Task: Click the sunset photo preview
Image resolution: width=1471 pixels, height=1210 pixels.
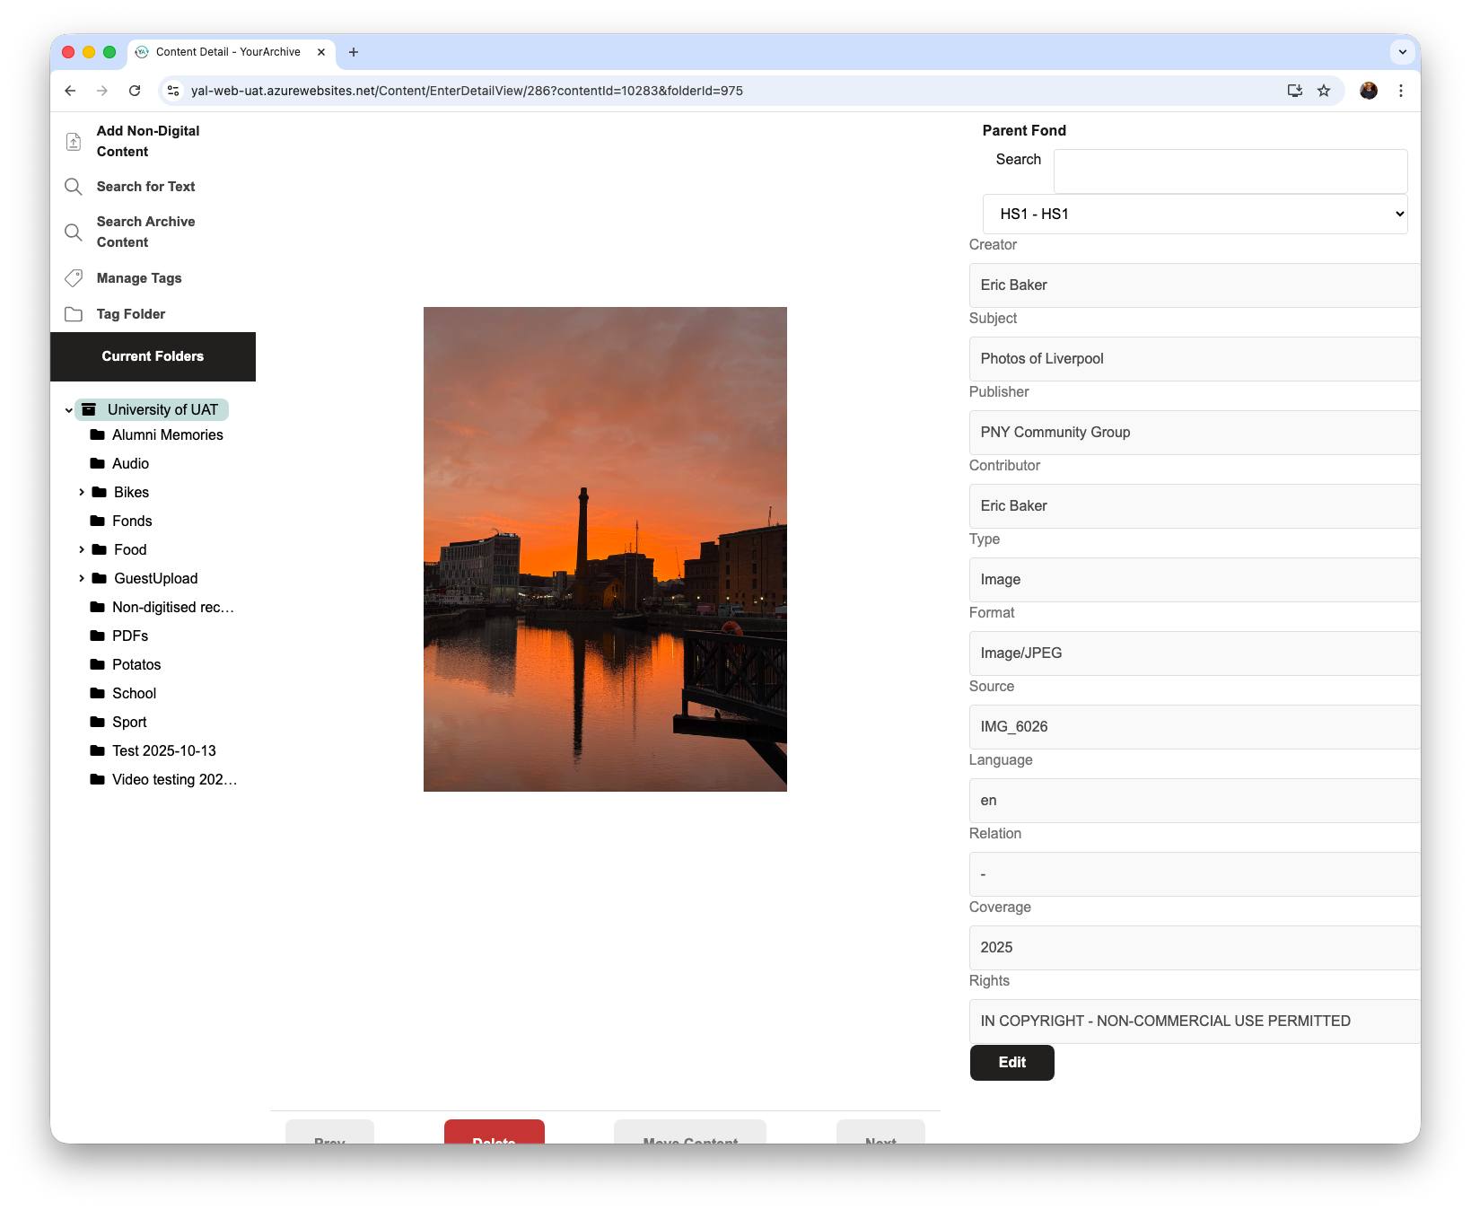Action: point(605,548)
